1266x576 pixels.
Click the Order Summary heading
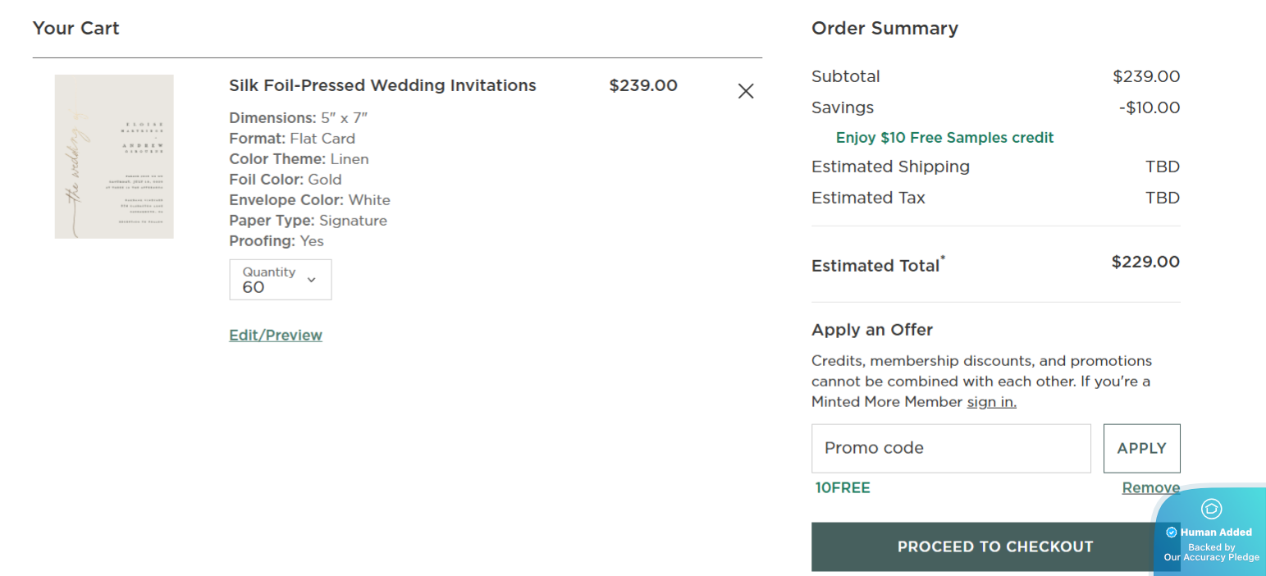(x=884, y=29)
